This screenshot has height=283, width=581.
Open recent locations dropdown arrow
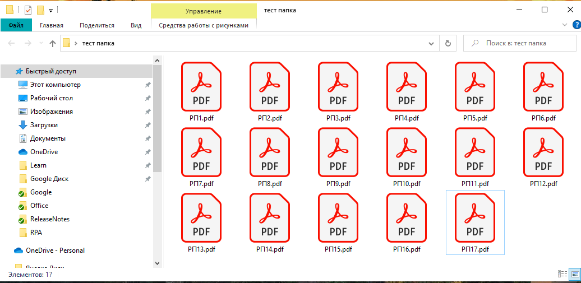[41, 43]
